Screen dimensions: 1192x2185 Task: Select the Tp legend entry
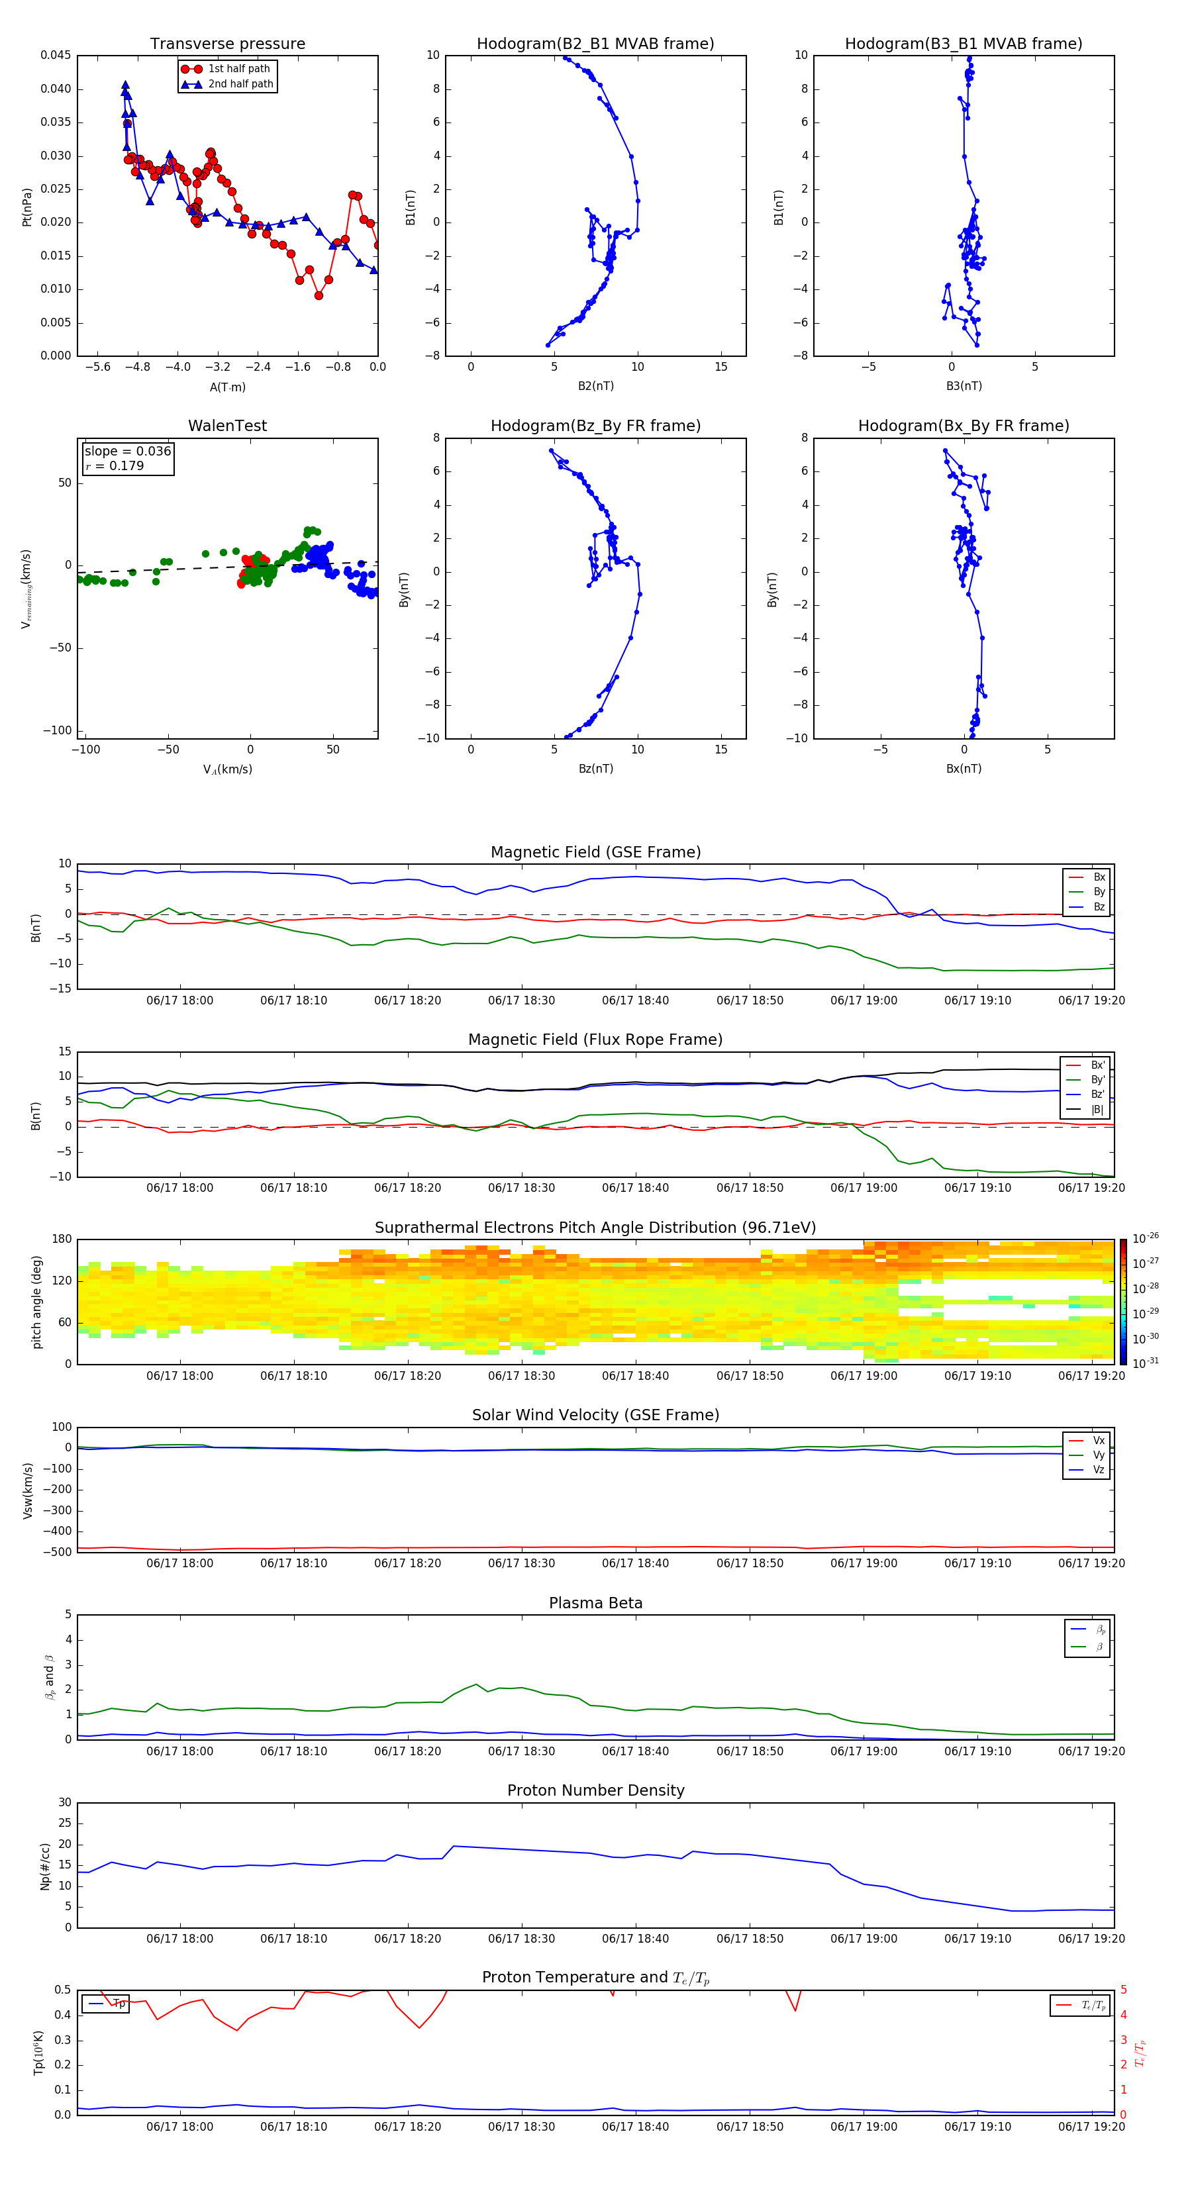106,2004
